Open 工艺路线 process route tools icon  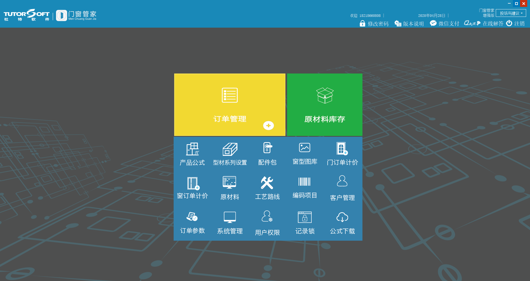[267, 188]
